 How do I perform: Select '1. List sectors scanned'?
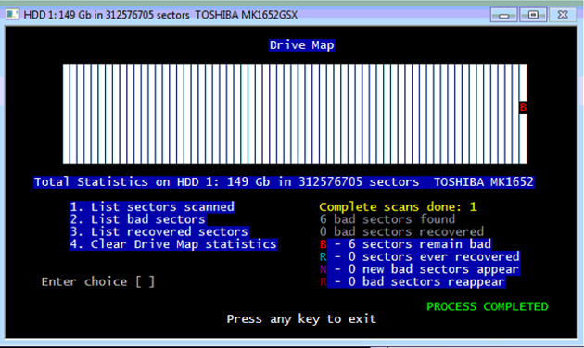152,206
